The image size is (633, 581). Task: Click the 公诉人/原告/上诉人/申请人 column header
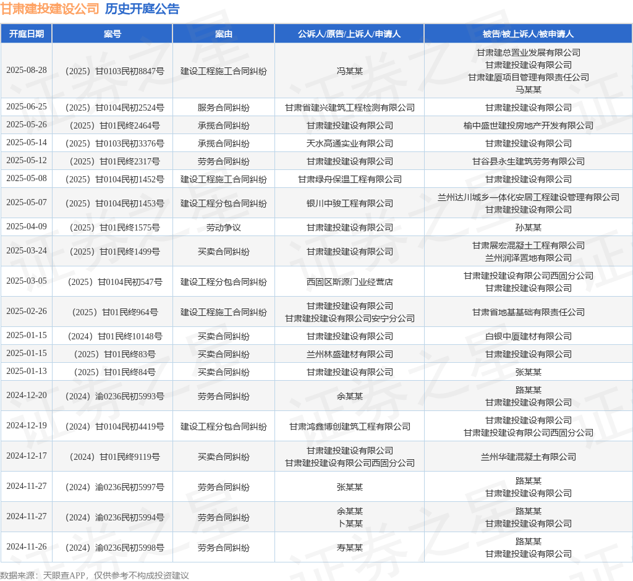tap(349, 34)
